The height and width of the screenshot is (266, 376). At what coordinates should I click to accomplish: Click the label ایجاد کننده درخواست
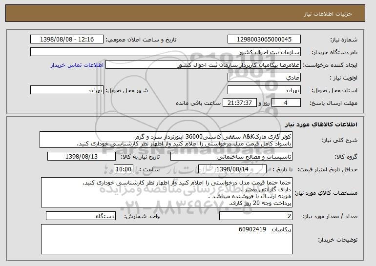[x=330, y=65]
